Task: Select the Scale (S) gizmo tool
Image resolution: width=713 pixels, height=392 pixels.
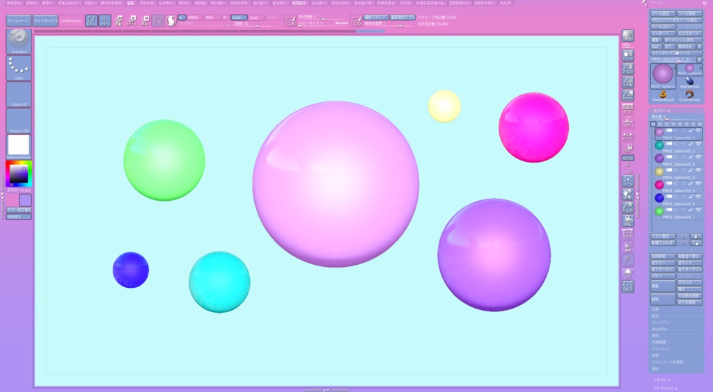Action: pos(132,21)
